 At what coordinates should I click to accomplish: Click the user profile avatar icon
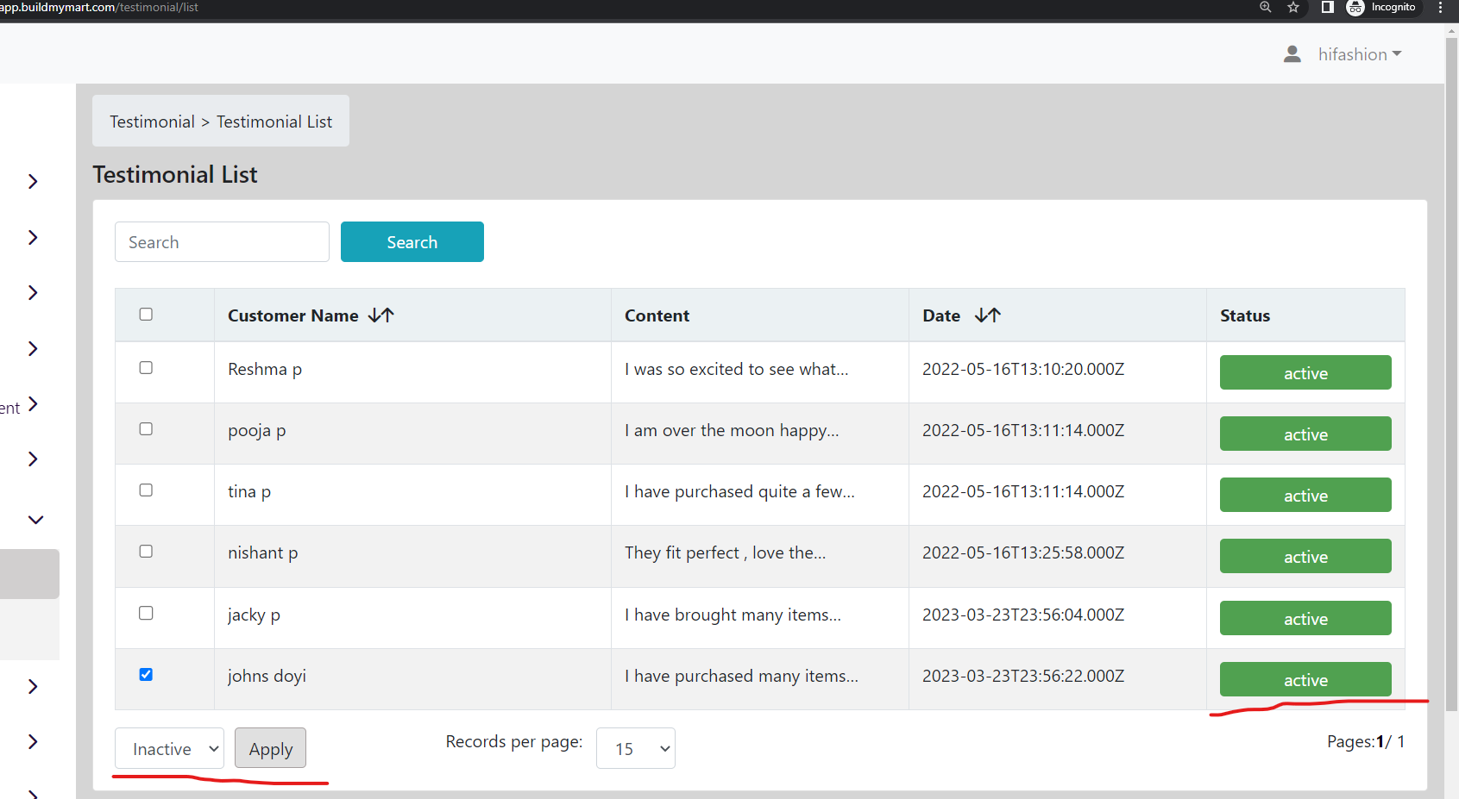coord(1292,54)
